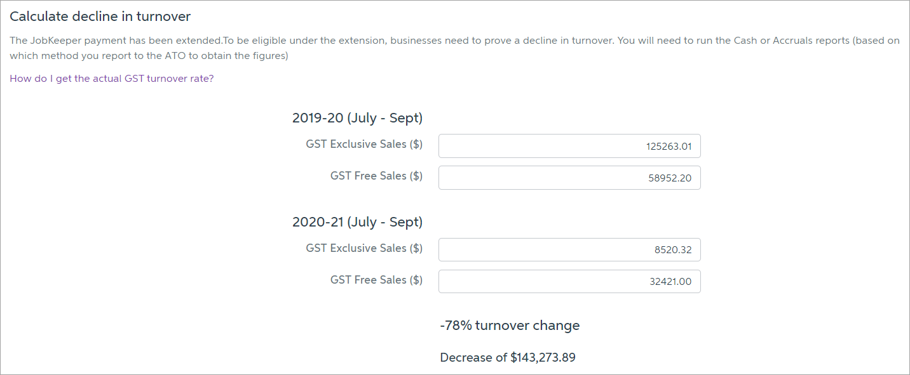Click the 'Decrease of $143,273.89' result text
This screenshot has width=910, height=375.
(x=508, y=357)
